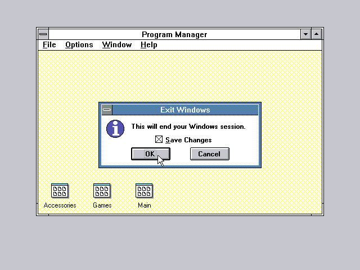This screenshot has width=360, height=270.
Task: Open the Accessories program group icon
Action: [x=60, y=191]
